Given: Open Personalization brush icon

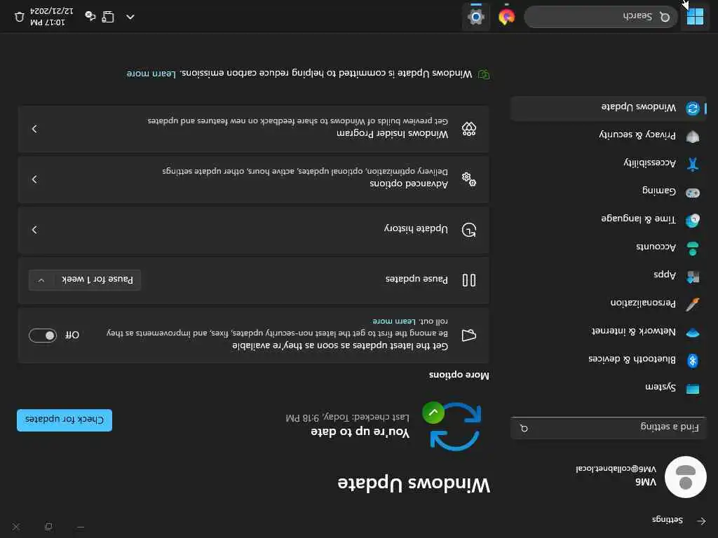Looking at the screenshot, I should pos(692,304).
